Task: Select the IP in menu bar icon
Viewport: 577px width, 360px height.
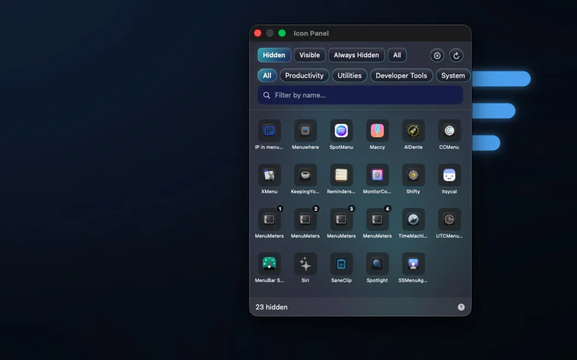Action: tap(269, 131)
